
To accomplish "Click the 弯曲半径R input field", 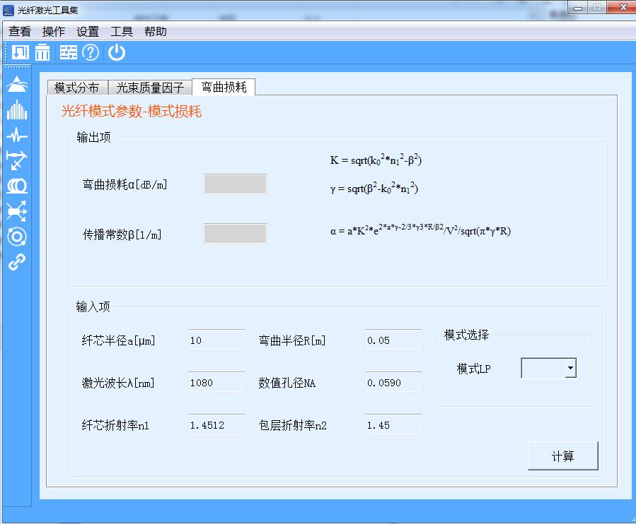I will pos(393,340).
